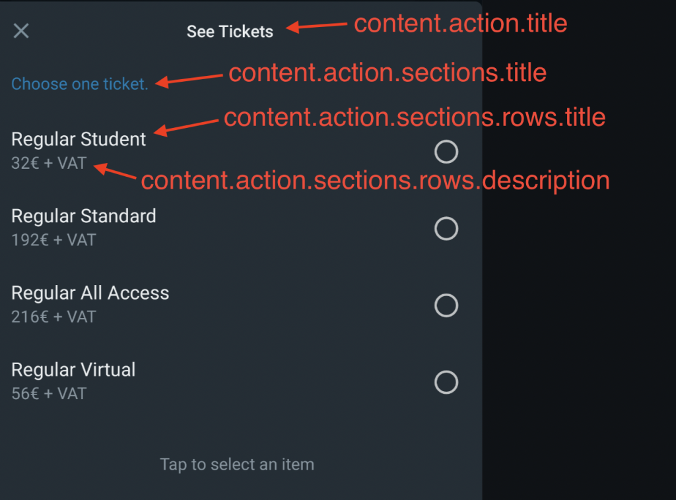Click the Regular Student ticket title
The width and height of the screenshot is (676, 500).
point(79,140)
